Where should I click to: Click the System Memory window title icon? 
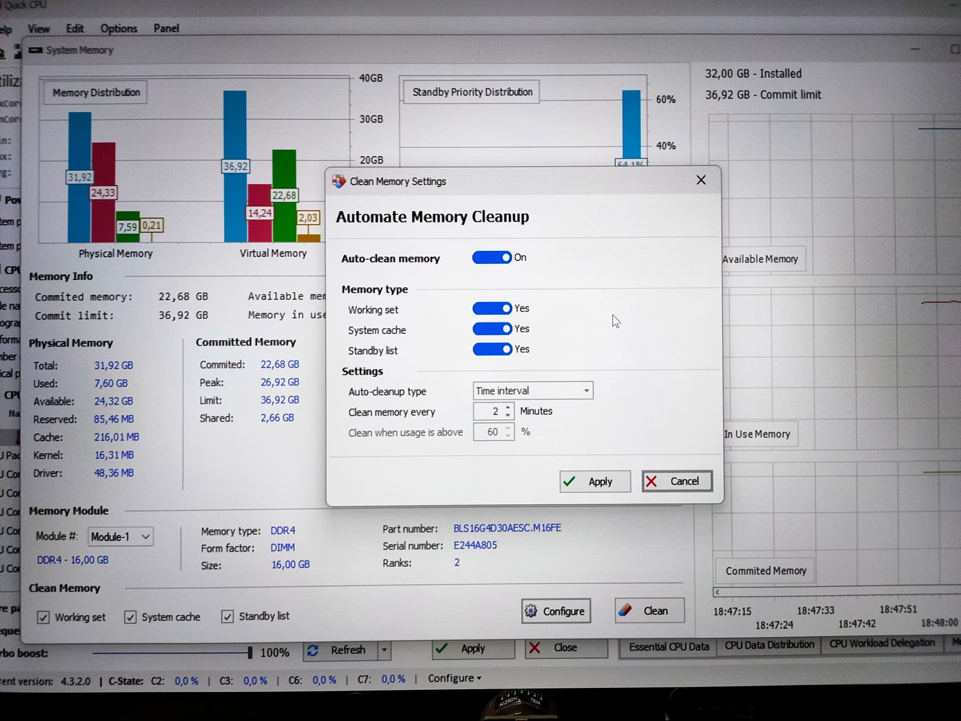click(36, 50)
